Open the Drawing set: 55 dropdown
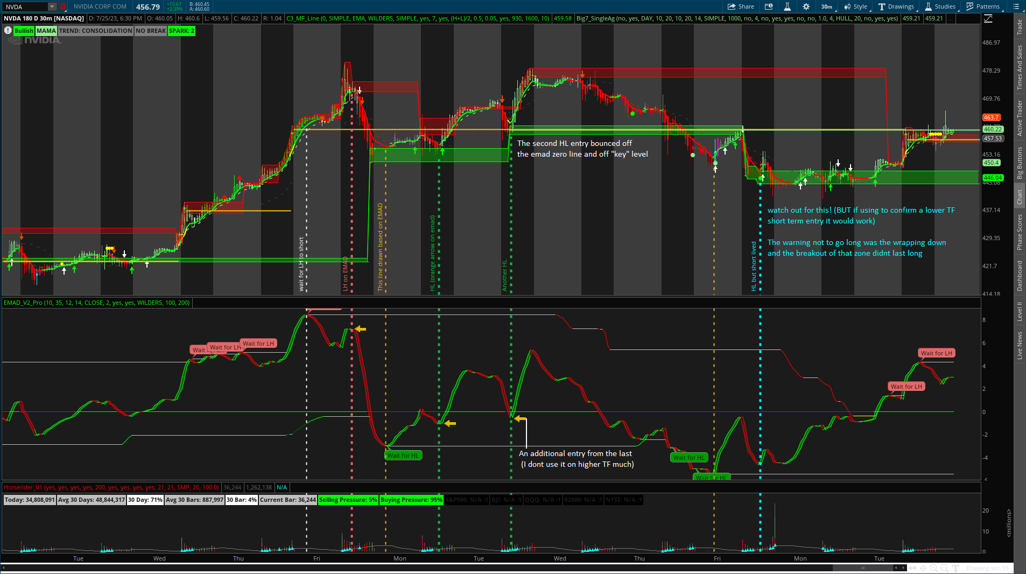Image resolution: width=1026 pixels, height=574 pixels. click(x=989, y=568)
